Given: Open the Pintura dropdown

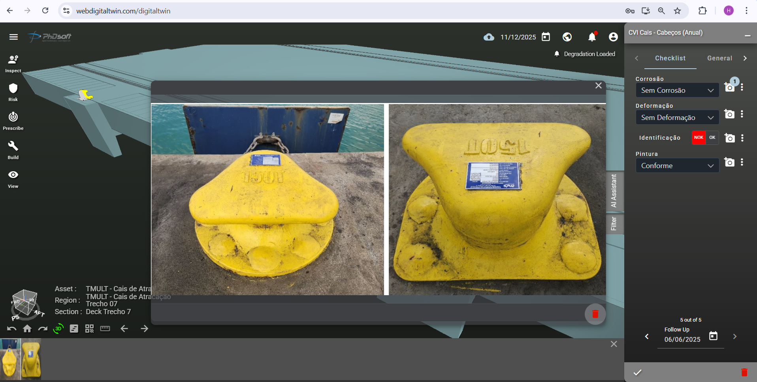Looking at the screenshot, I should coord(677,166).
